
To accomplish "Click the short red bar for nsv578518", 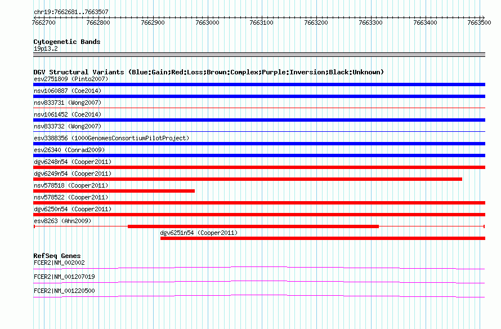I will (x=114, y=191).
